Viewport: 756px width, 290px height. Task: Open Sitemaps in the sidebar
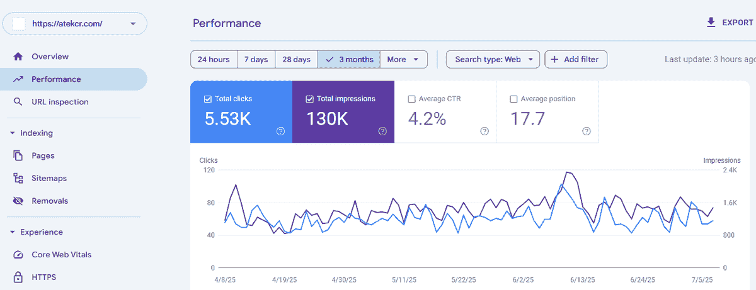tap(74, 179)
